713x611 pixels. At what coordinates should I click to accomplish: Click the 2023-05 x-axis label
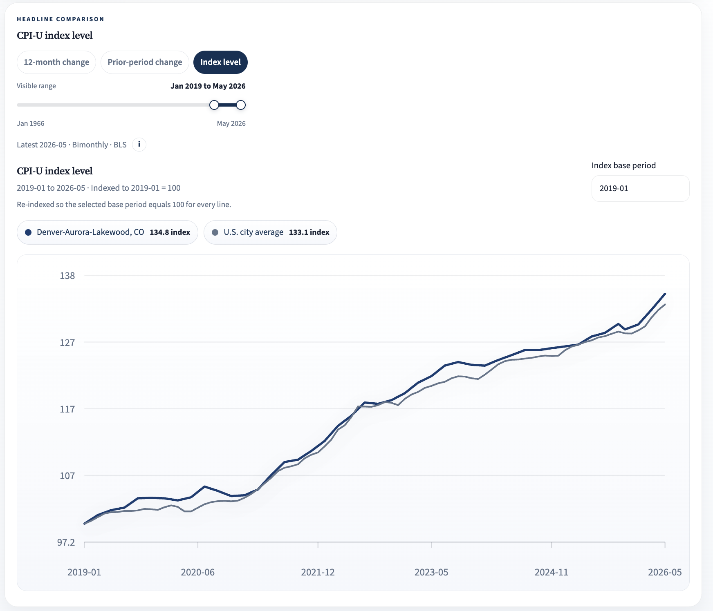point(431,572)
